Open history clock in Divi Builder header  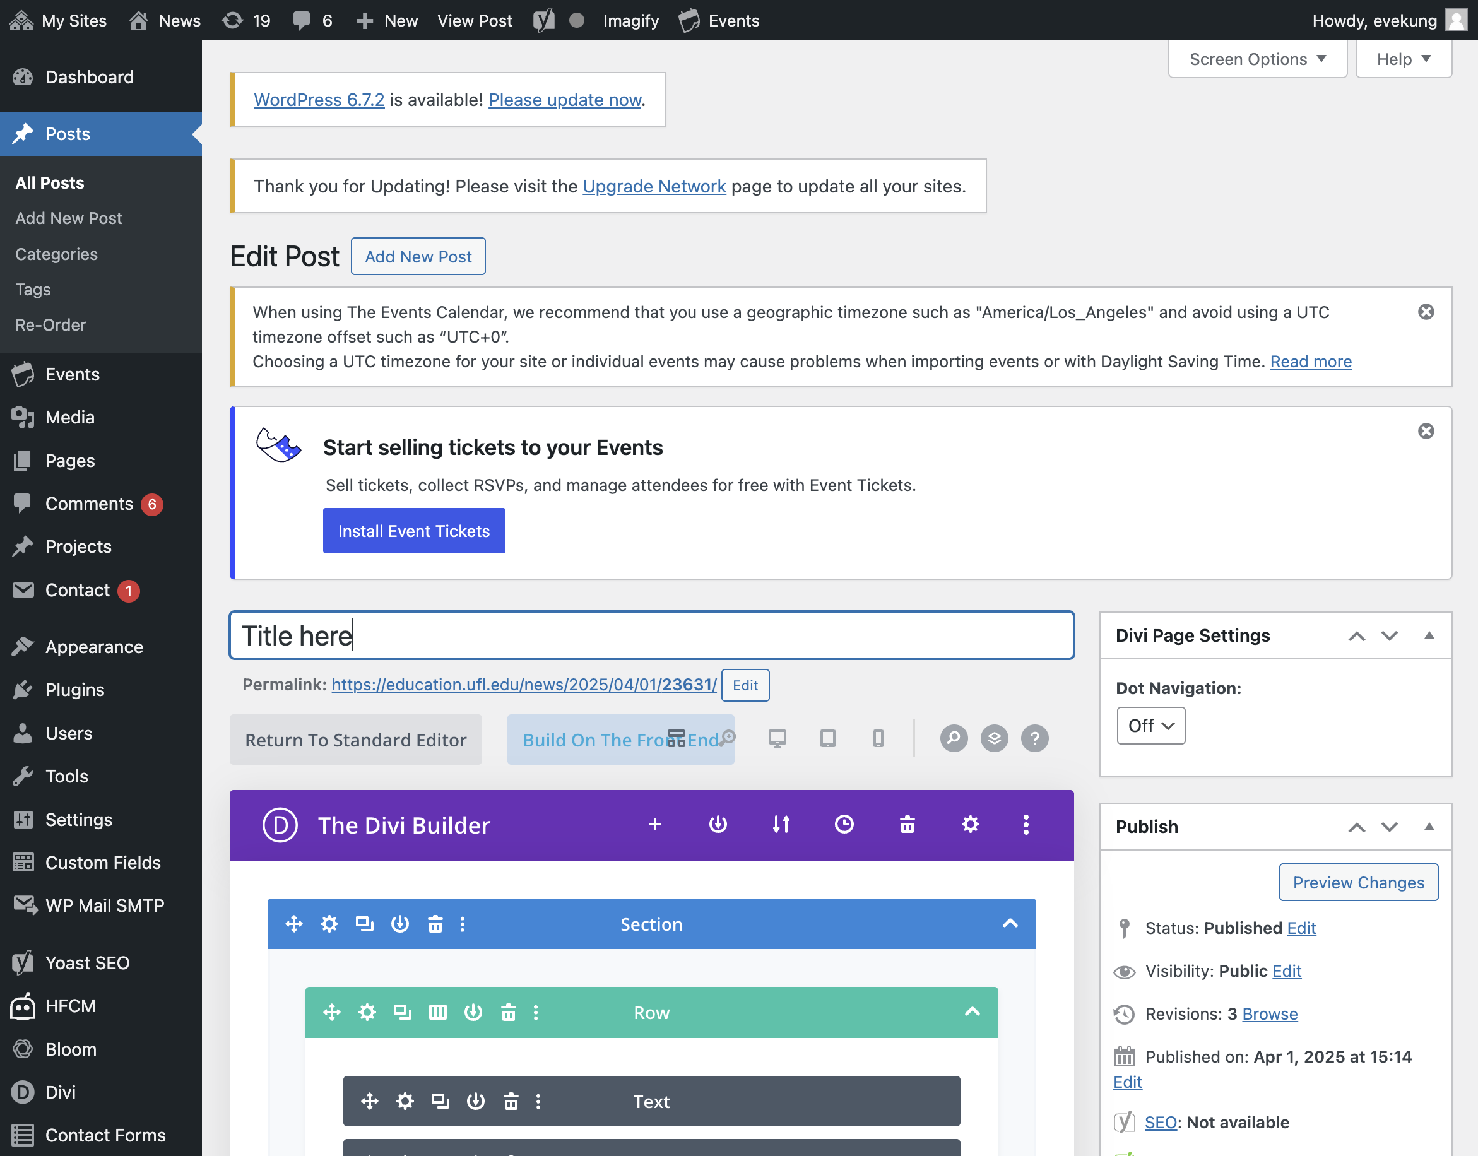pos(844,824)
